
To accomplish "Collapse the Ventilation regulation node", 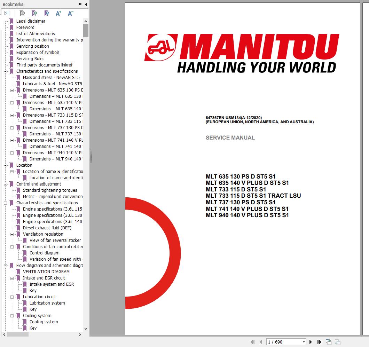I will [12, 234].
